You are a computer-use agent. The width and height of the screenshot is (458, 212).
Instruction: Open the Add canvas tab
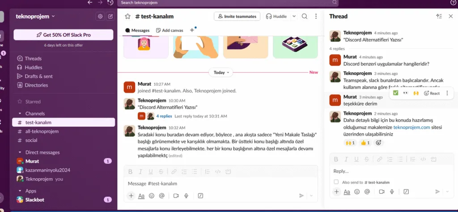coord(170,30)
